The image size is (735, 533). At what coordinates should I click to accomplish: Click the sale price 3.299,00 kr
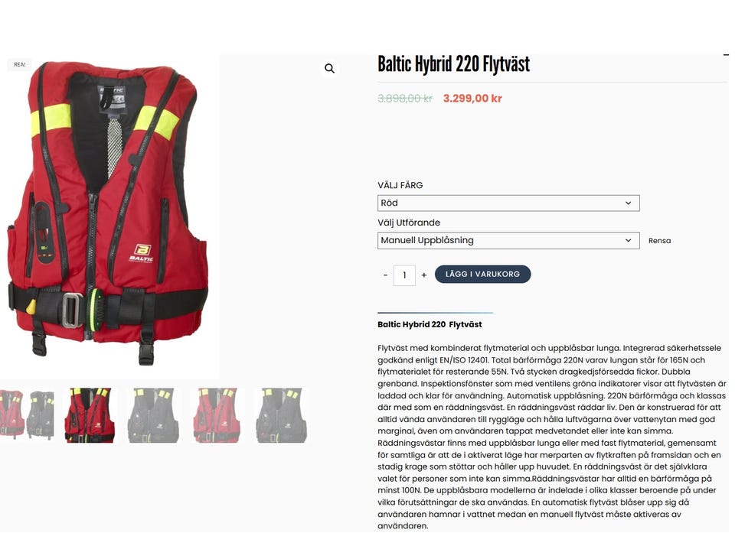pyautogui.click(x=472, y=99)
